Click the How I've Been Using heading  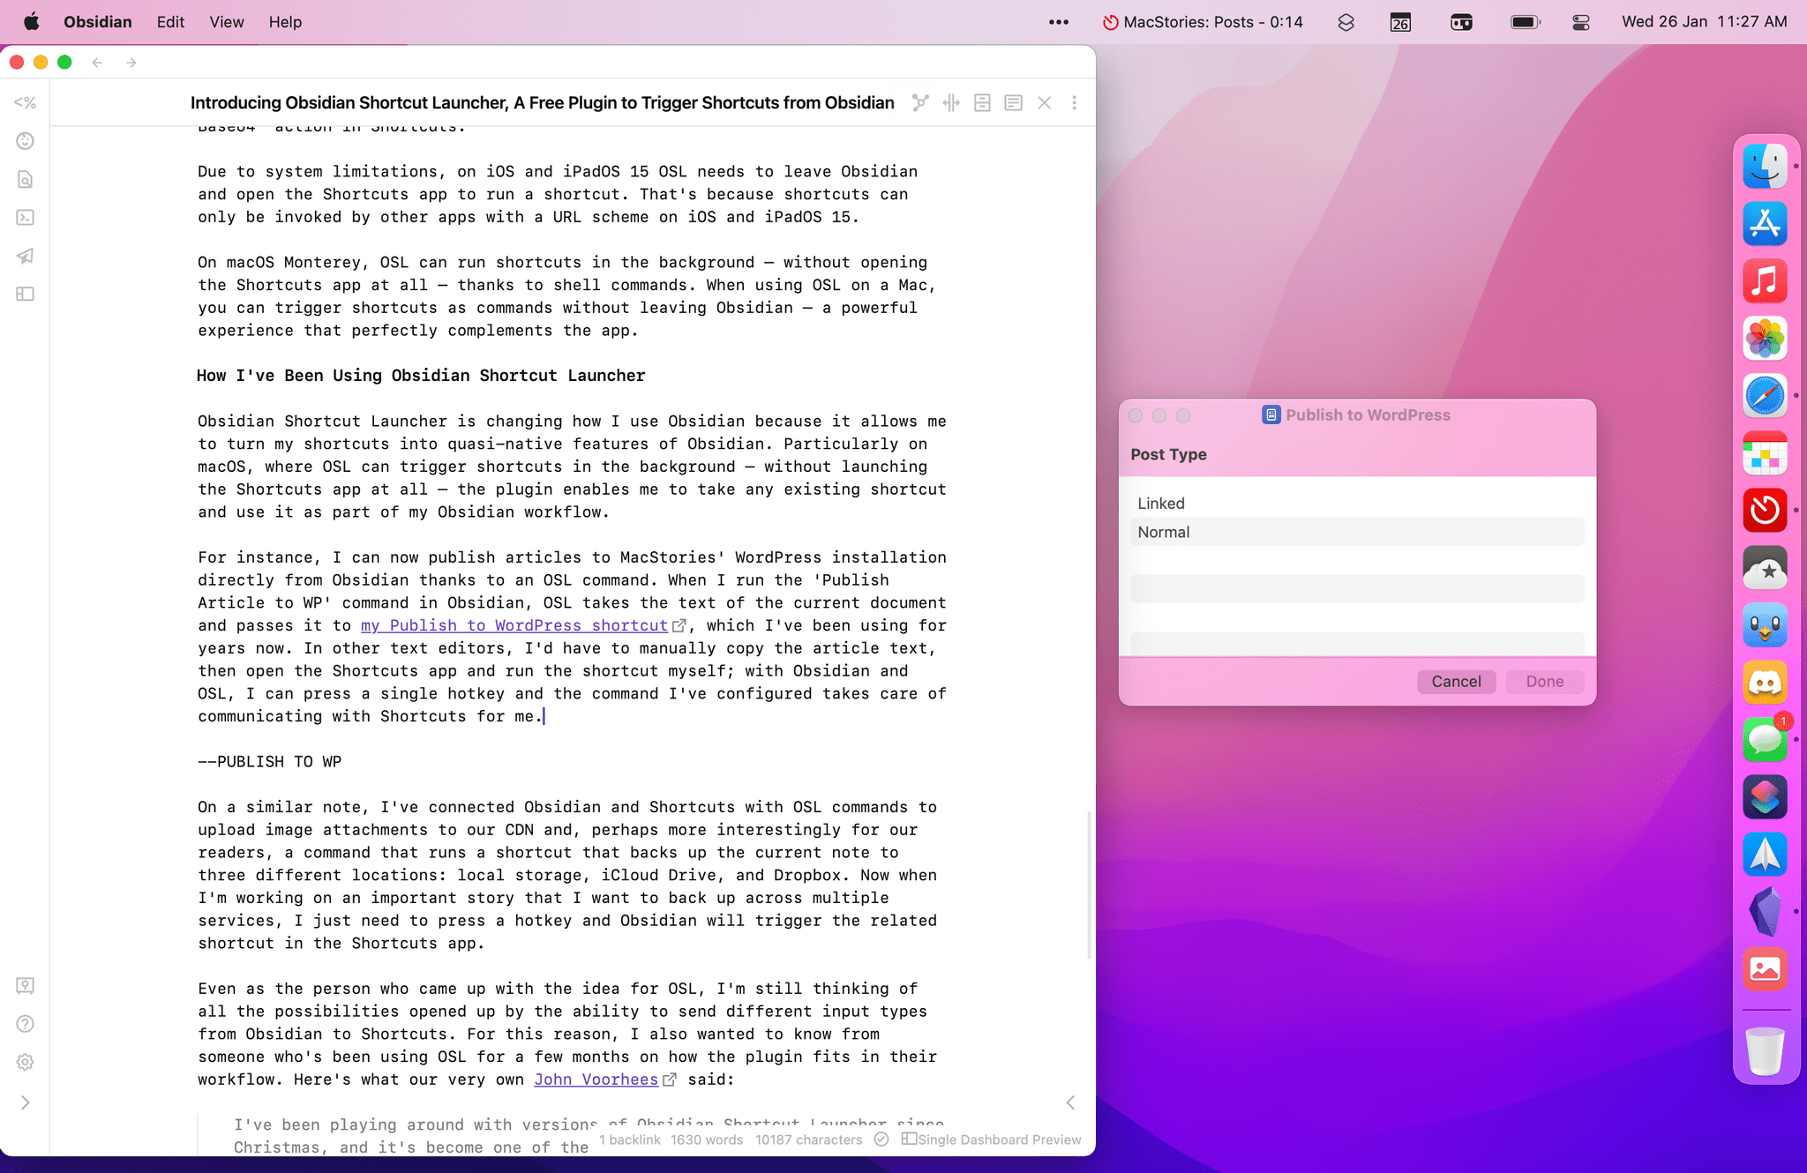[x=421, y=376]
